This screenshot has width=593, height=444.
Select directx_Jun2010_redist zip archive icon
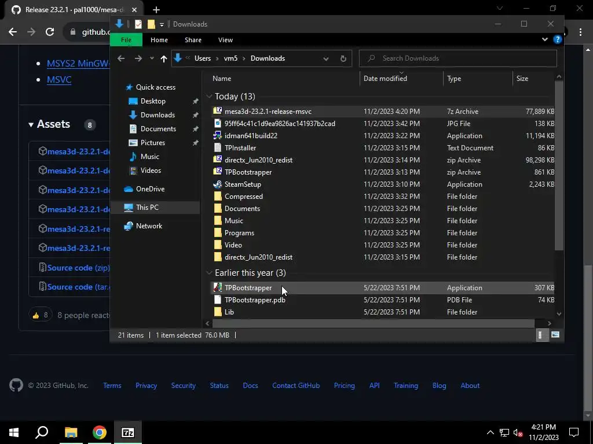(x=218, y=160)
